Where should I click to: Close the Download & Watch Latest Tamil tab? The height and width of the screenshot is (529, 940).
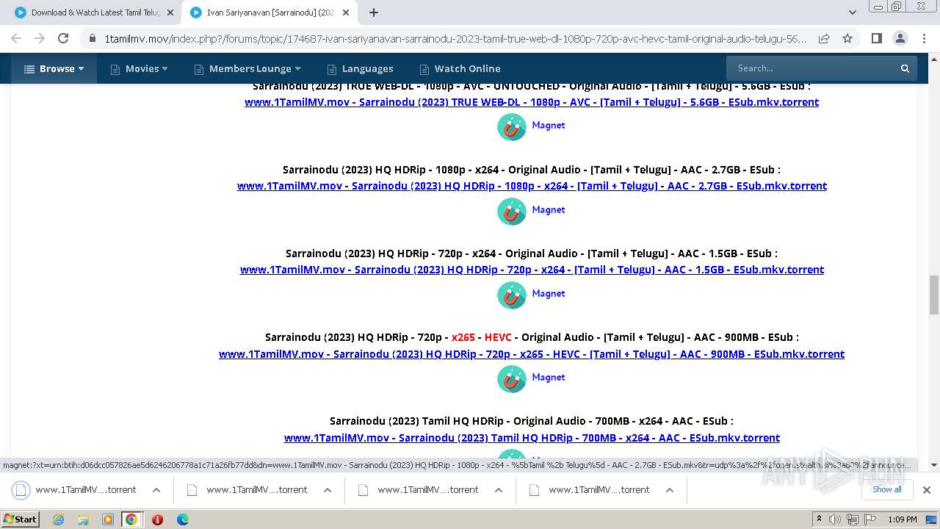click(170, 12)
